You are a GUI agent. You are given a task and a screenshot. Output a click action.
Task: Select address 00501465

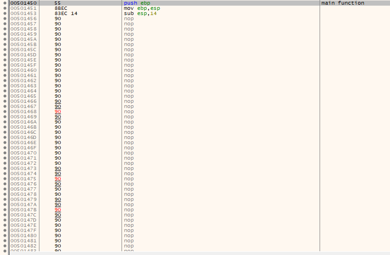click(x=23, y=96)
